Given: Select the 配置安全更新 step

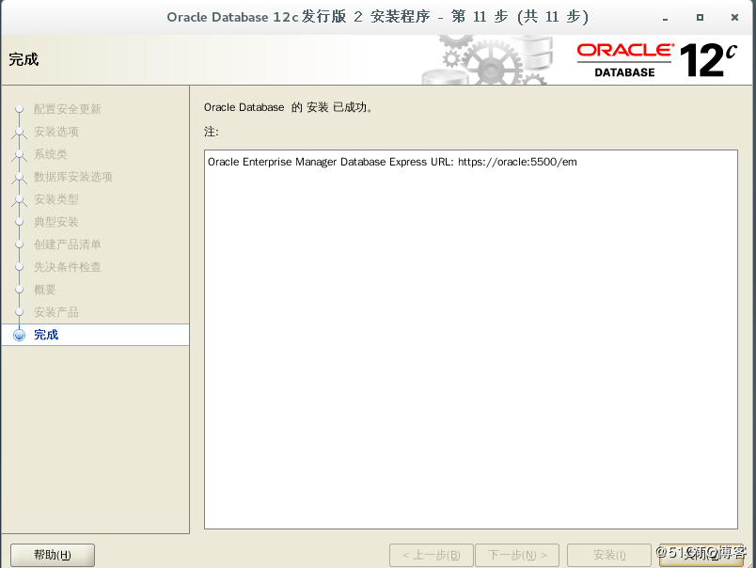Looking at the screenshot, I should pos(67,109).
